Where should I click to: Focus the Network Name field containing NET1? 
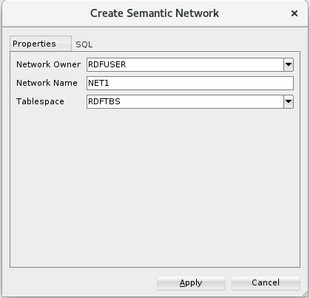pos(190,83)
